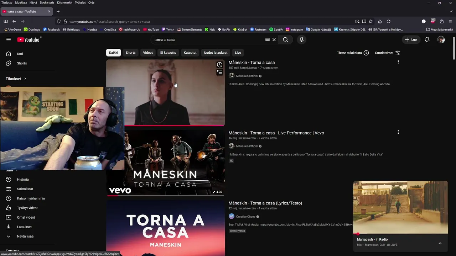Image resolution: width=456 pixels, height=256 pixels.
Task: Open more options for the first Torna a casa result
Action: pos(398,62)
